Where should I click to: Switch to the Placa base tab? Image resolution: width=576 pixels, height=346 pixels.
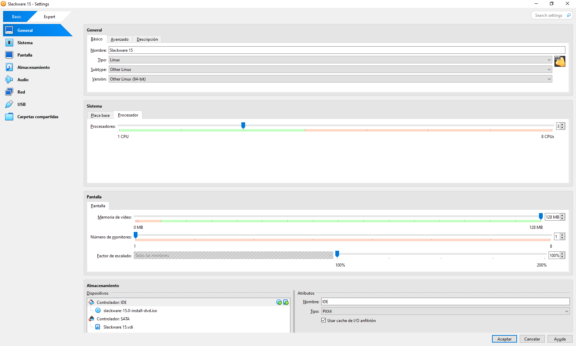click(100, 115)
